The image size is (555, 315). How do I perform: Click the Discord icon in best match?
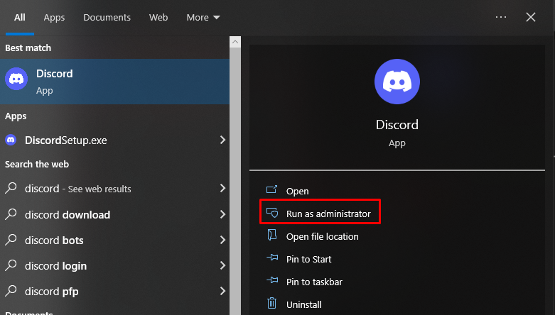click(16, 79)
